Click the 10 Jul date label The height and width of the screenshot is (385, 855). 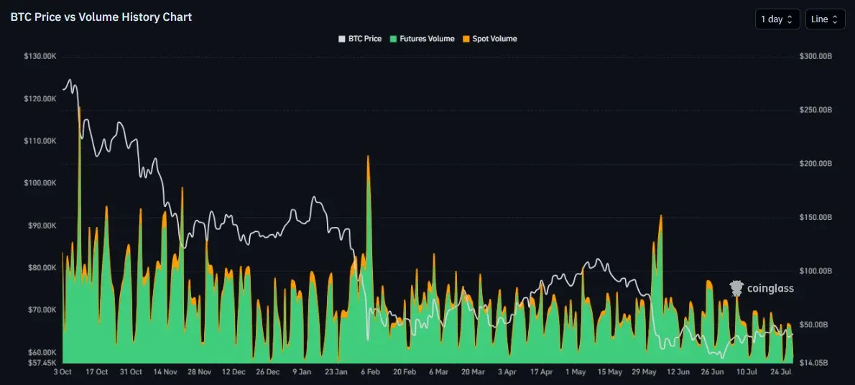[747, 372]
